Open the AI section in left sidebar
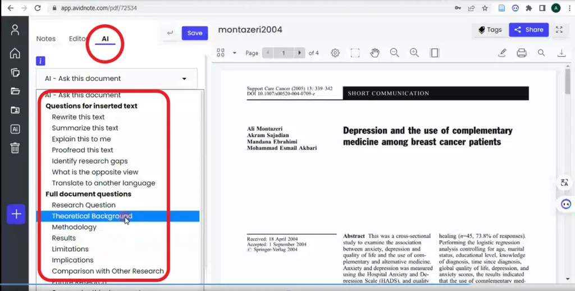 click(x=15, y=129)
